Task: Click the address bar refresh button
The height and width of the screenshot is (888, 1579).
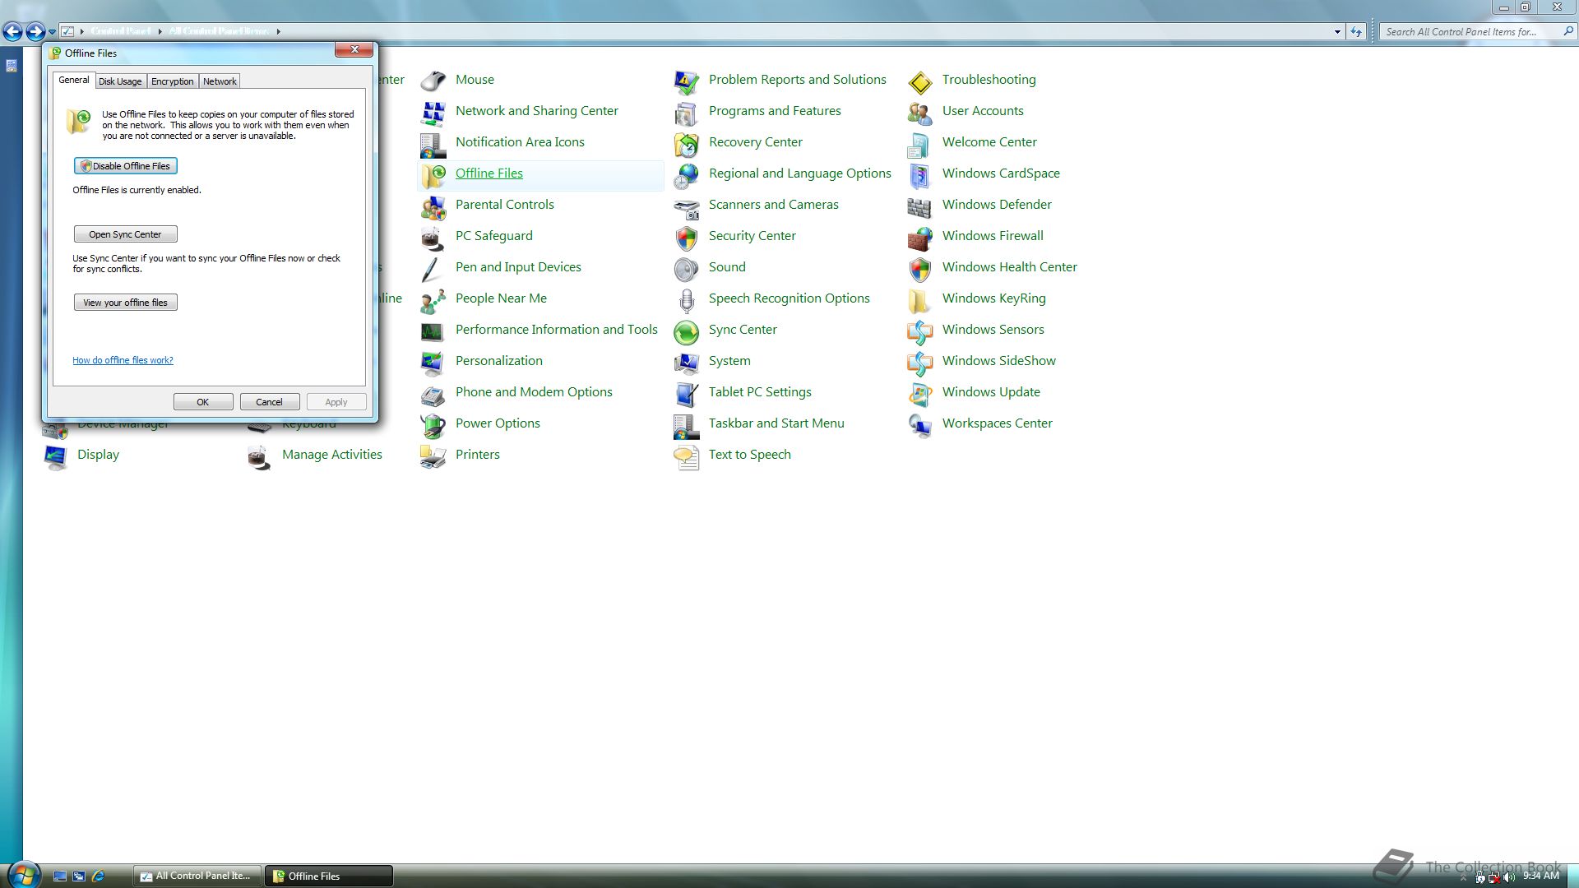Action: tap(1356, 32)
